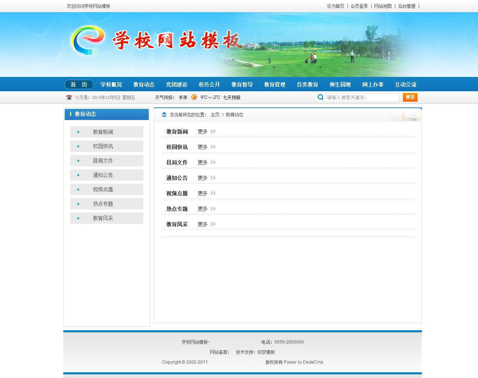Click 教育动态 in the breadcrumb
The width and height of the screenshot is (478, 378).
pos(234,115)
